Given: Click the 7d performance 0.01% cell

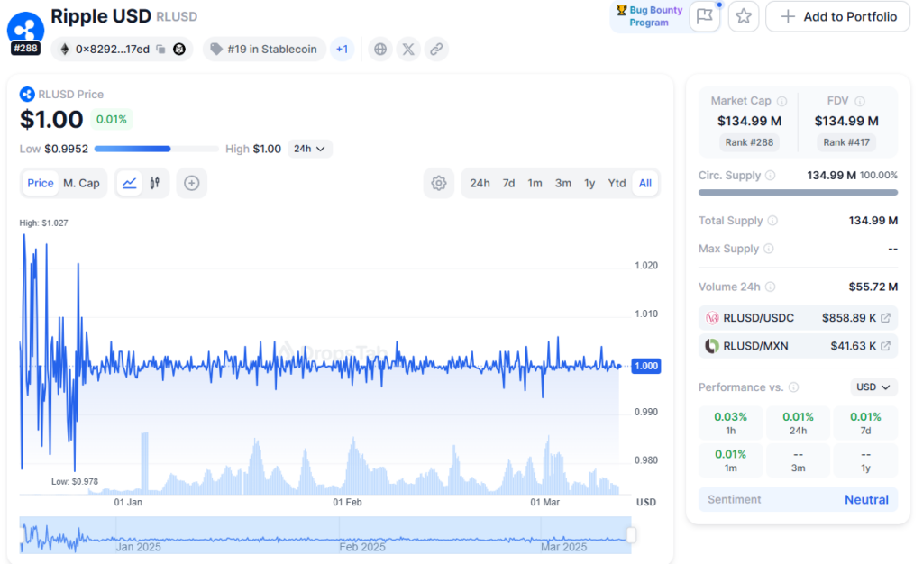Looking at the screenshot, I should click(865, 423).
